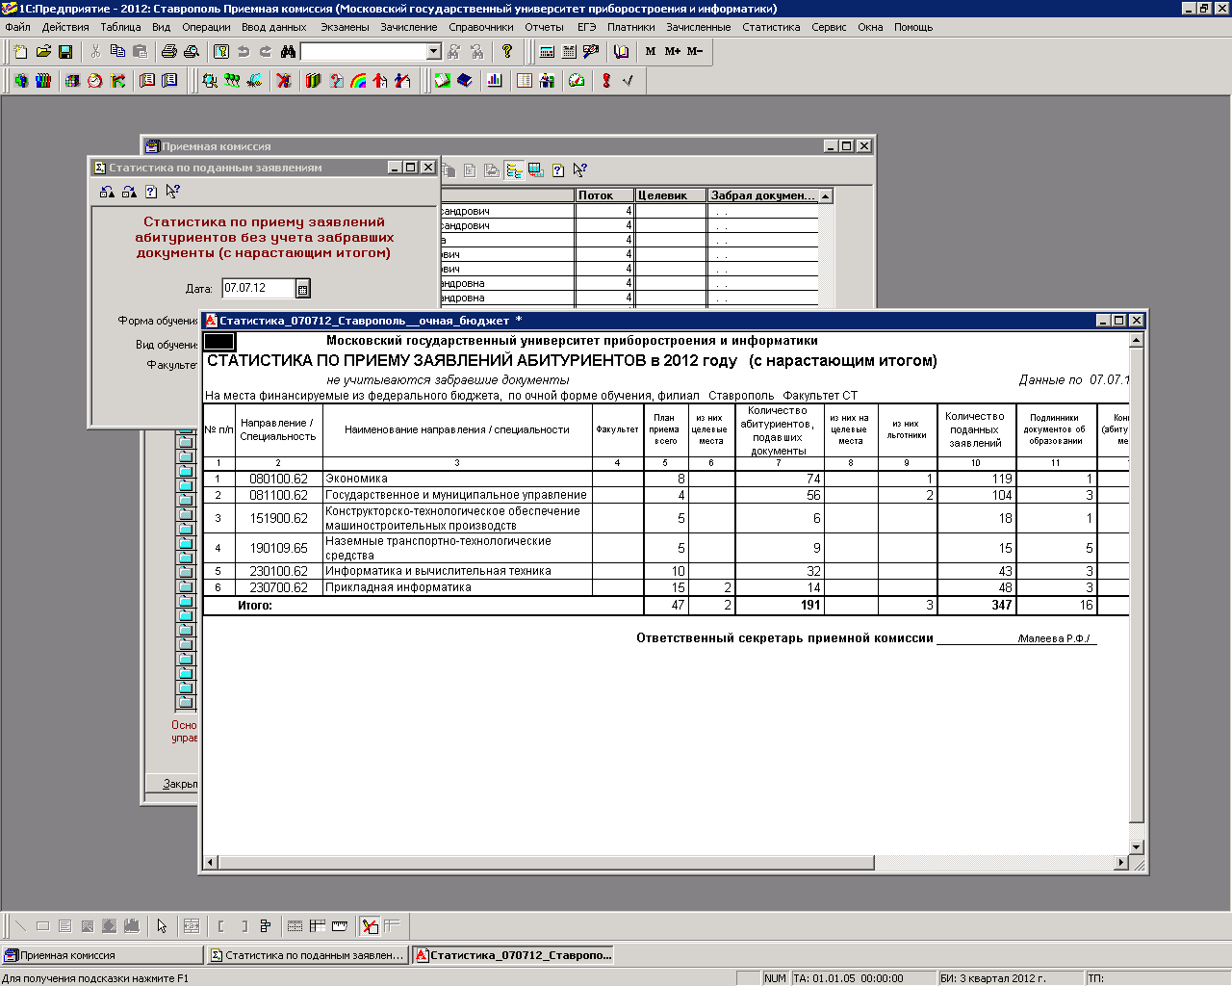
Task: Click the help icon in Приемная комиссия toolbar
Action: (x=558, y=170)
